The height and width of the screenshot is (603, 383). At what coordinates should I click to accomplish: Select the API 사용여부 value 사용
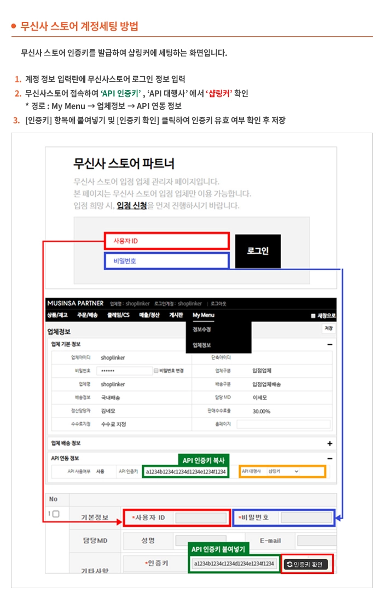coord(100,471)
